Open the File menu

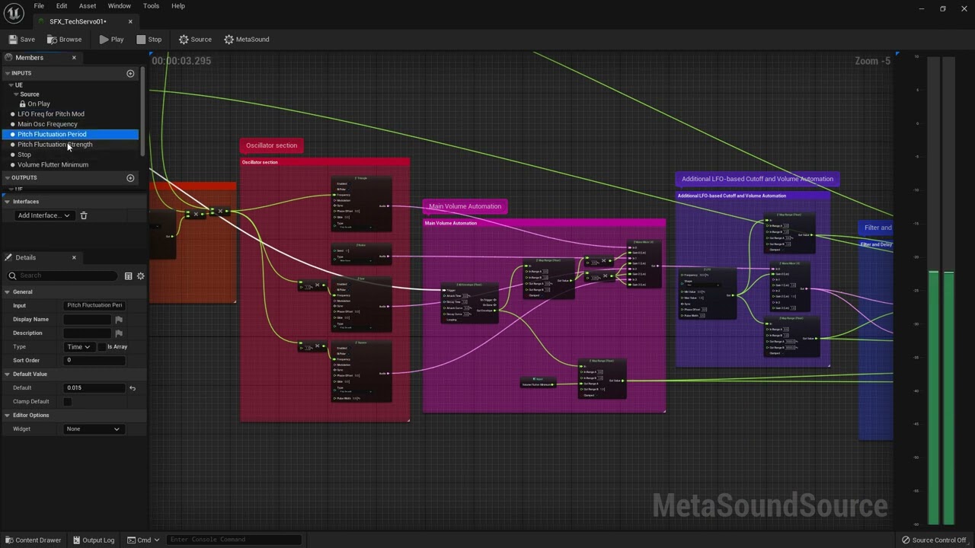[39, 5]
